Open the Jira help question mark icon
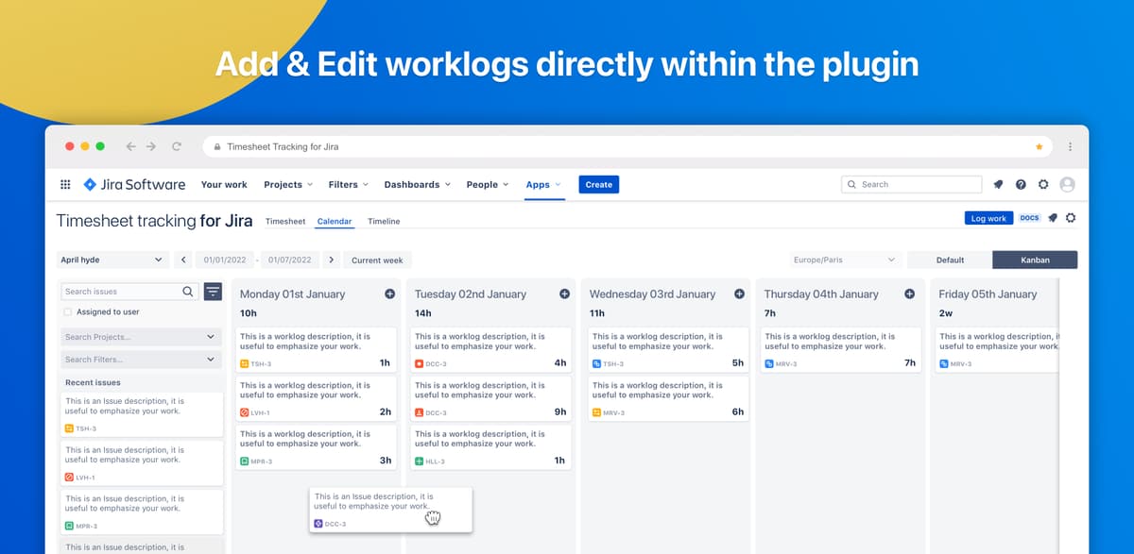Screen dimensions: 1134x554 tap(1021, 185)
